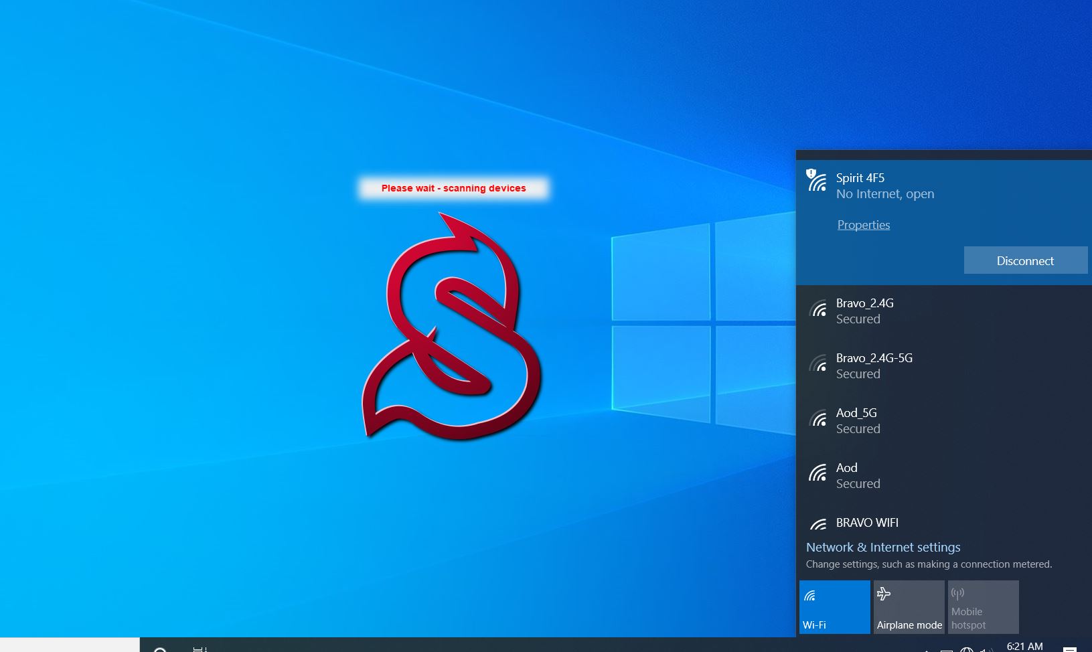
Task: Click the red S Spirit logo
Action: (x=451, y=328)
